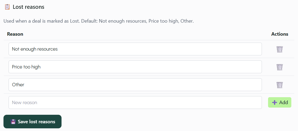The image size is (298, 131).
Task: Click floppy disk icon on Save button
Action: [x=13, y=122]
